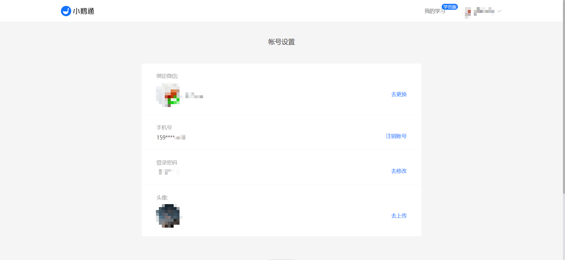Click the masked phone number 159****
The height and width of the screenshot is (260, 565).
click(171, 137)
